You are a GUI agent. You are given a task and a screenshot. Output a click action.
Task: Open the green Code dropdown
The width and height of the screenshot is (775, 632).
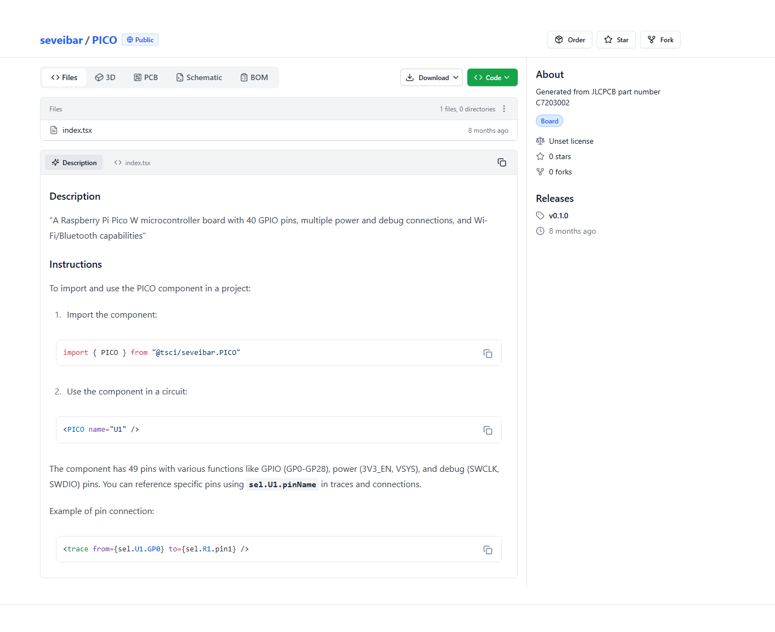point(492,77)
